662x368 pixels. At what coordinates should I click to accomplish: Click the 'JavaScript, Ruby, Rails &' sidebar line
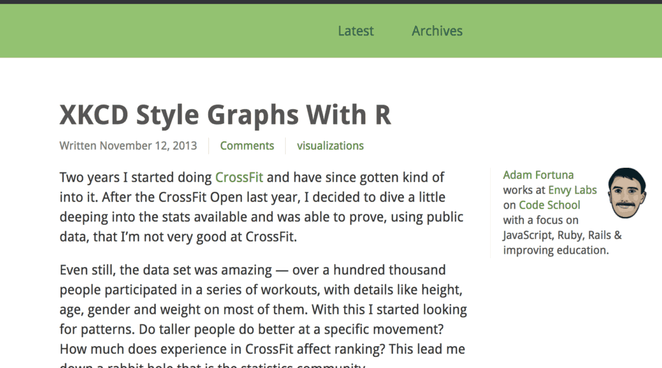pos(562,235)
